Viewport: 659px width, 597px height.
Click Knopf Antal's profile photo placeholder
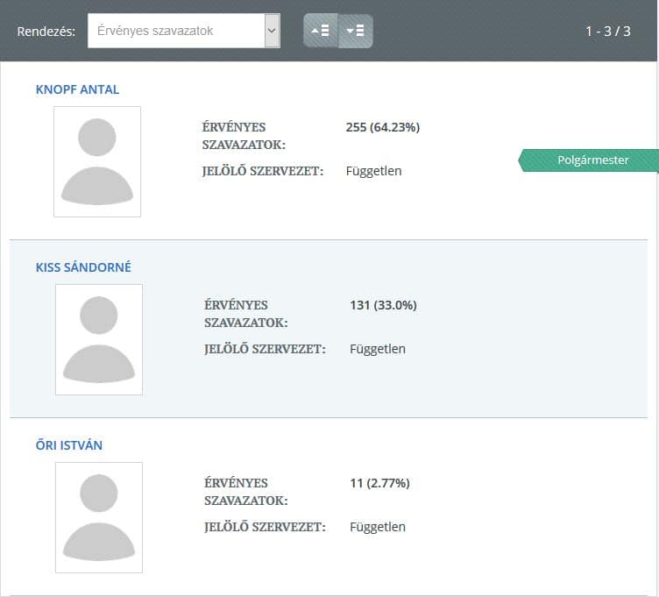click(97, 161)
